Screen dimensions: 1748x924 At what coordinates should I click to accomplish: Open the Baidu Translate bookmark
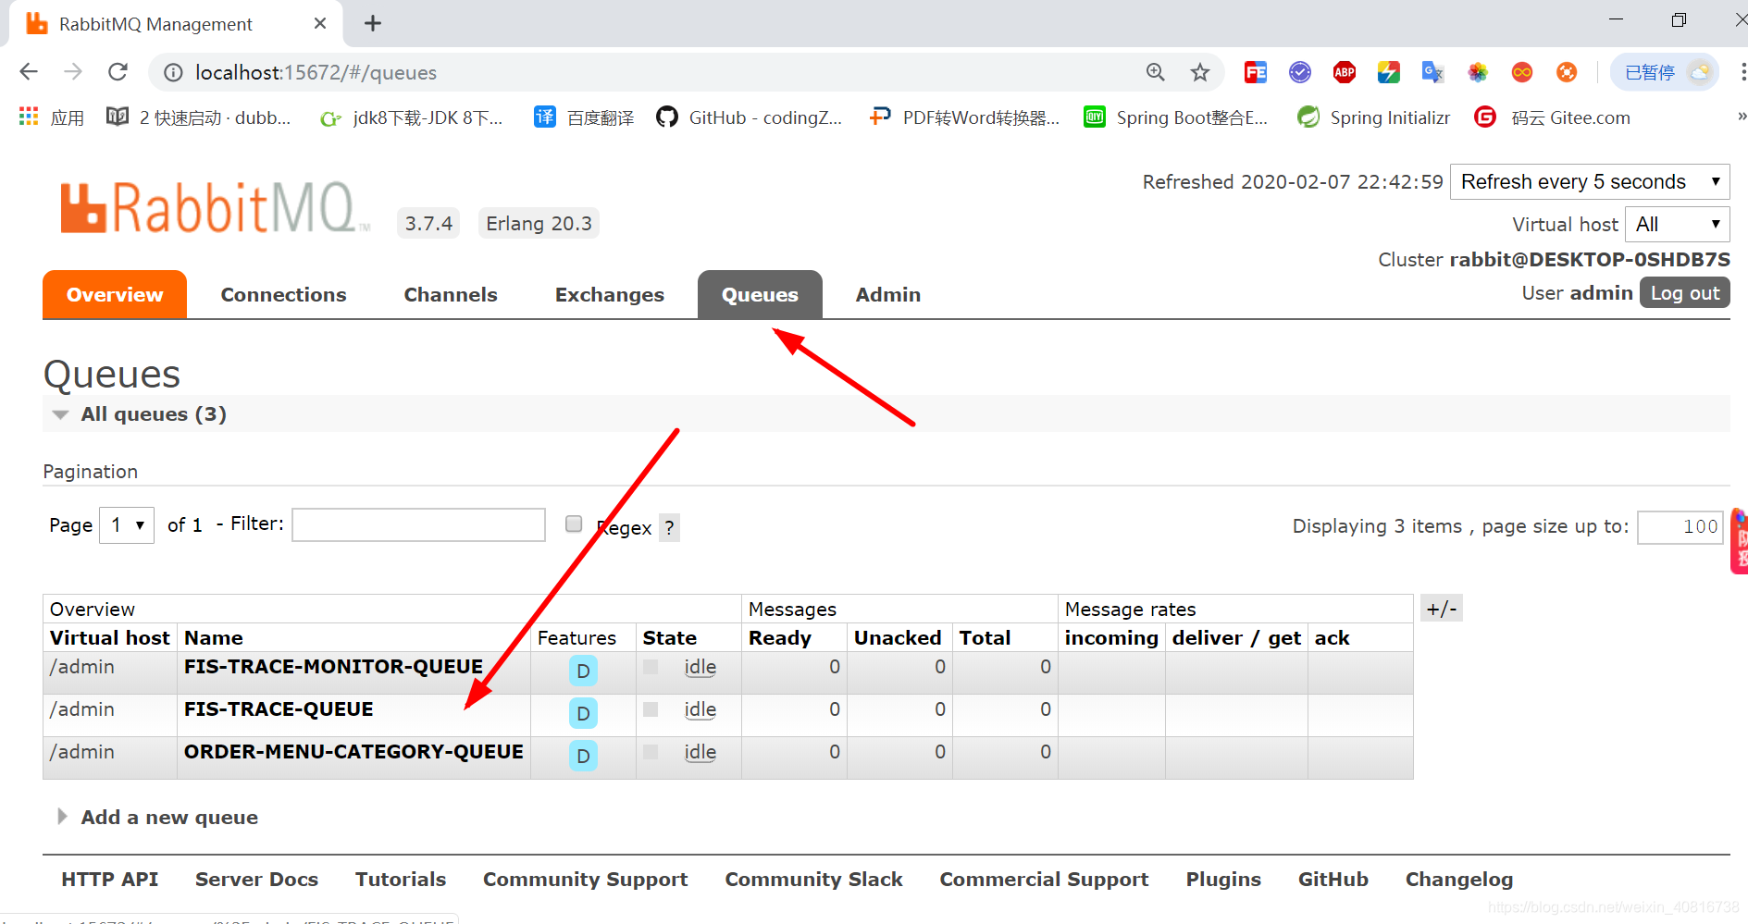point(584,117)
